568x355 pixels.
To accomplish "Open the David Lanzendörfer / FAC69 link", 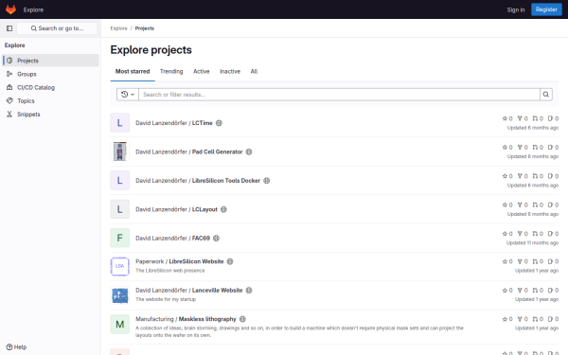I will [x=173, y=238].
